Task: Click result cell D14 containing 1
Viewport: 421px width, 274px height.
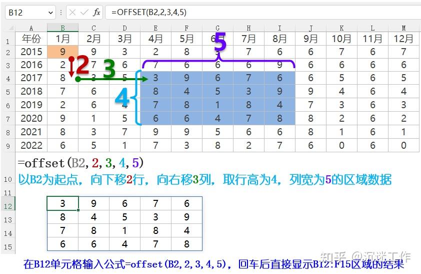Action: point(124,230)
